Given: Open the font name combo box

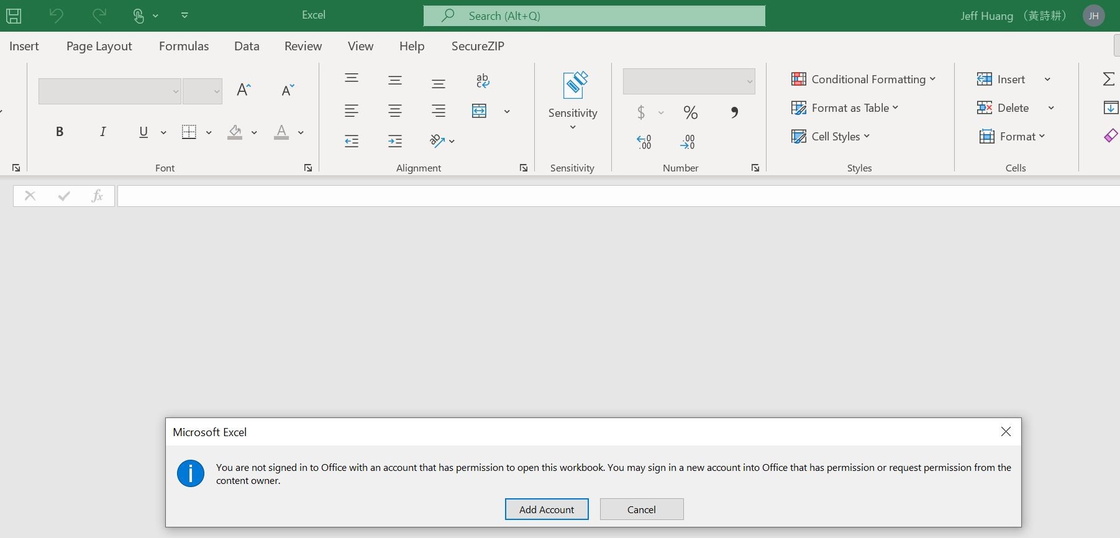Looking at the screenshot, I should coord(109,91).
